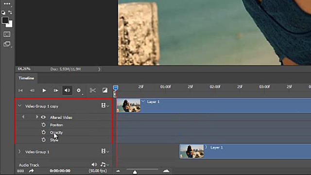311x175 pixels.
Task: Select the Position property label
Action: click(x=56, y=125)
